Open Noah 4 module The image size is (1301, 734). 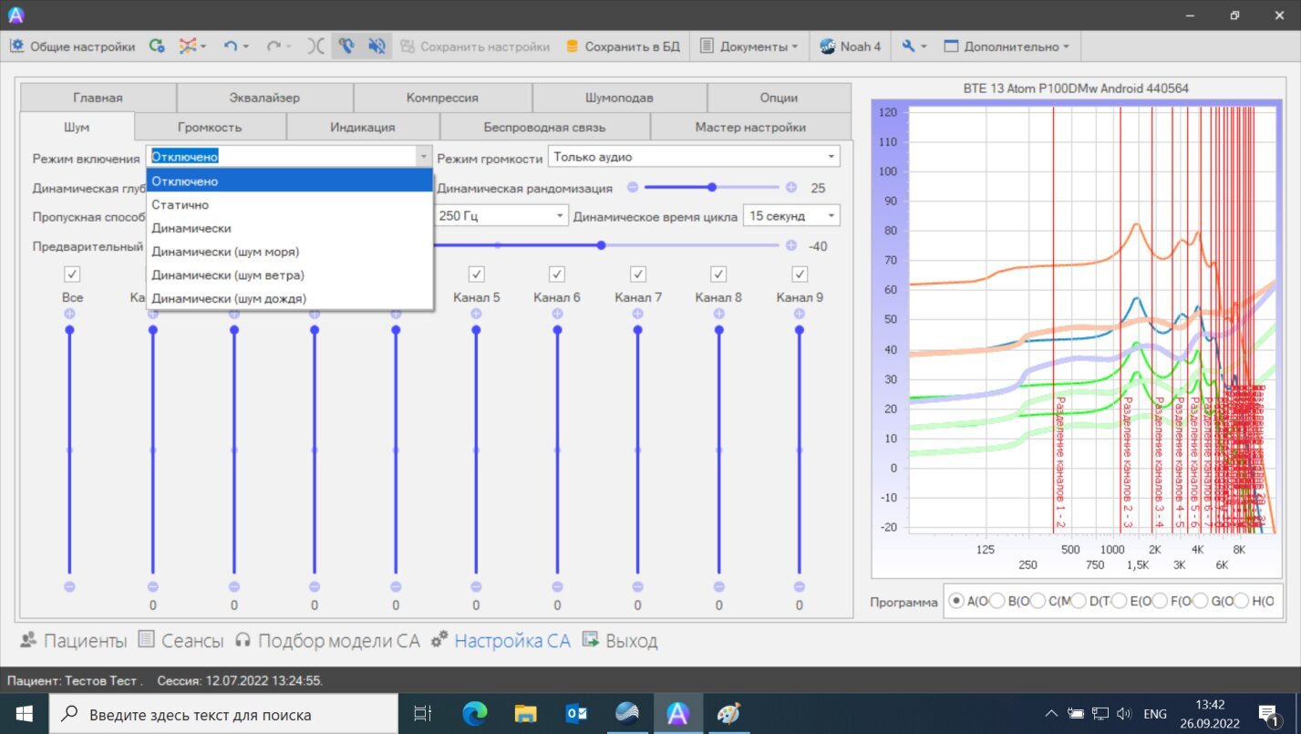tap(850, 47)
